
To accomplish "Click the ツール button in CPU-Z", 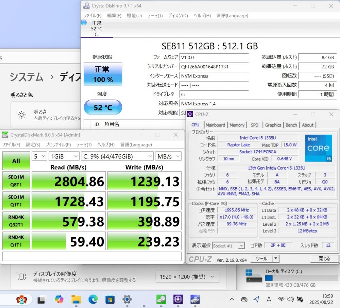I will [262, 258].
